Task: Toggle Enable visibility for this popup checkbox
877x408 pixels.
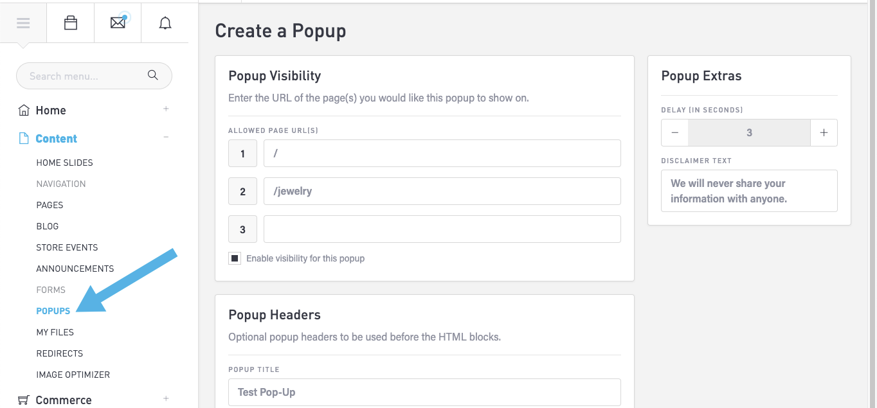Action: (235, 258)
